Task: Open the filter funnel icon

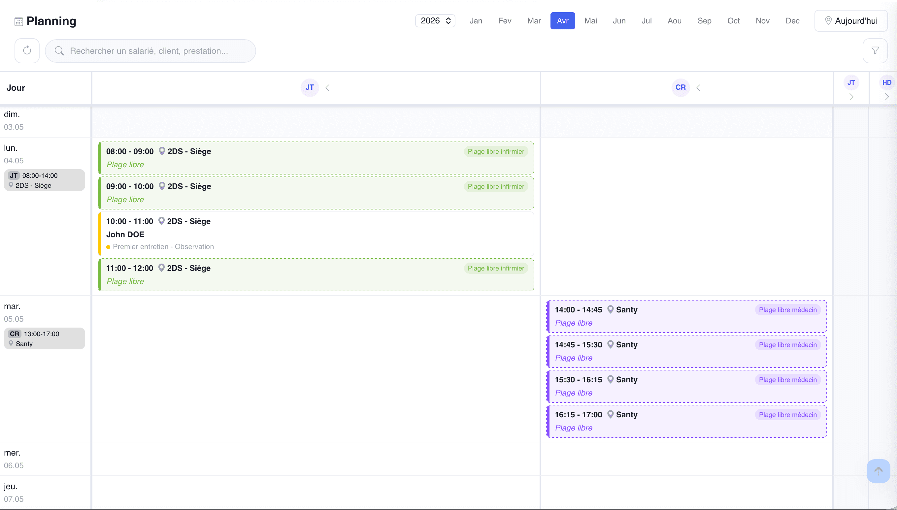Action: [x=875, y=51]
